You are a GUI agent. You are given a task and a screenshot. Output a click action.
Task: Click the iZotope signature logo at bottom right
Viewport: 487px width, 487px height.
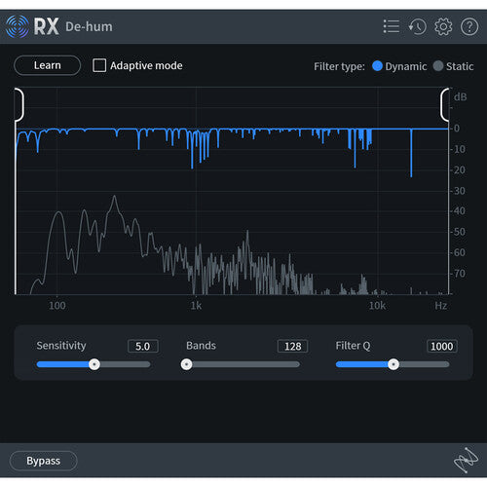click(466, 460)
